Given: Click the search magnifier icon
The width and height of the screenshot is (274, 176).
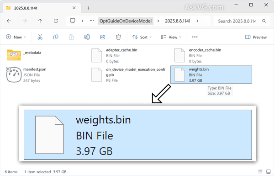Looking at the screenshot, I should 264,21.
